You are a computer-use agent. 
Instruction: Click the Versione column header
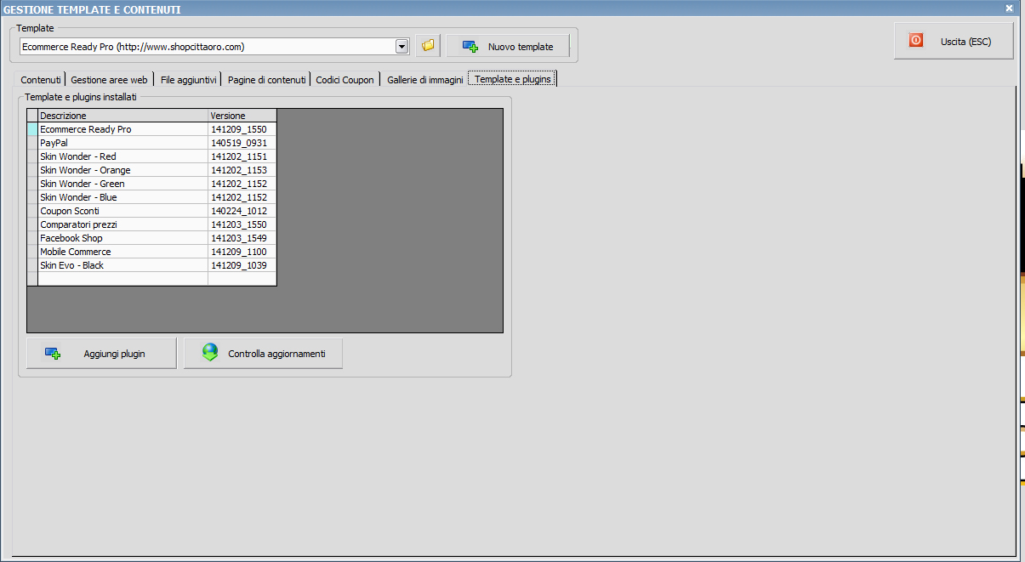pyautogui.click(x=242, y=116)
